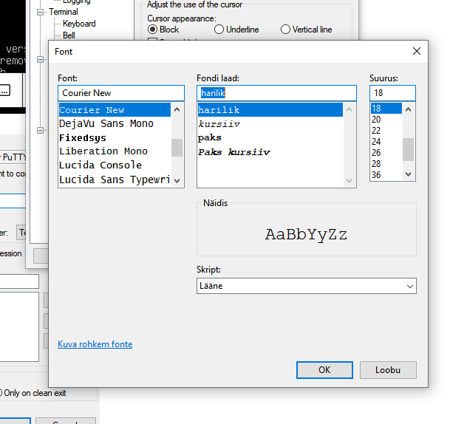Choose the kursiiv font style

(219, 124)
